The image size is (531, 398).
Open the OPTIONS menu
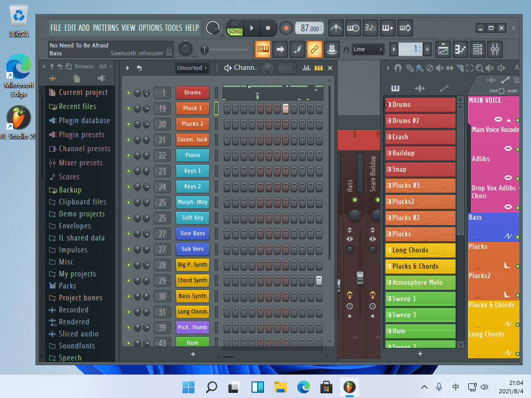click(x=151, y=28)
